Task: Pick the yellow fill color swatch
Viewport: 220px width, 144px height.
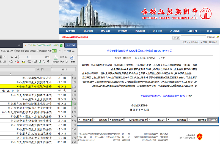Action: pyautogui.click(x=23, y=61)
